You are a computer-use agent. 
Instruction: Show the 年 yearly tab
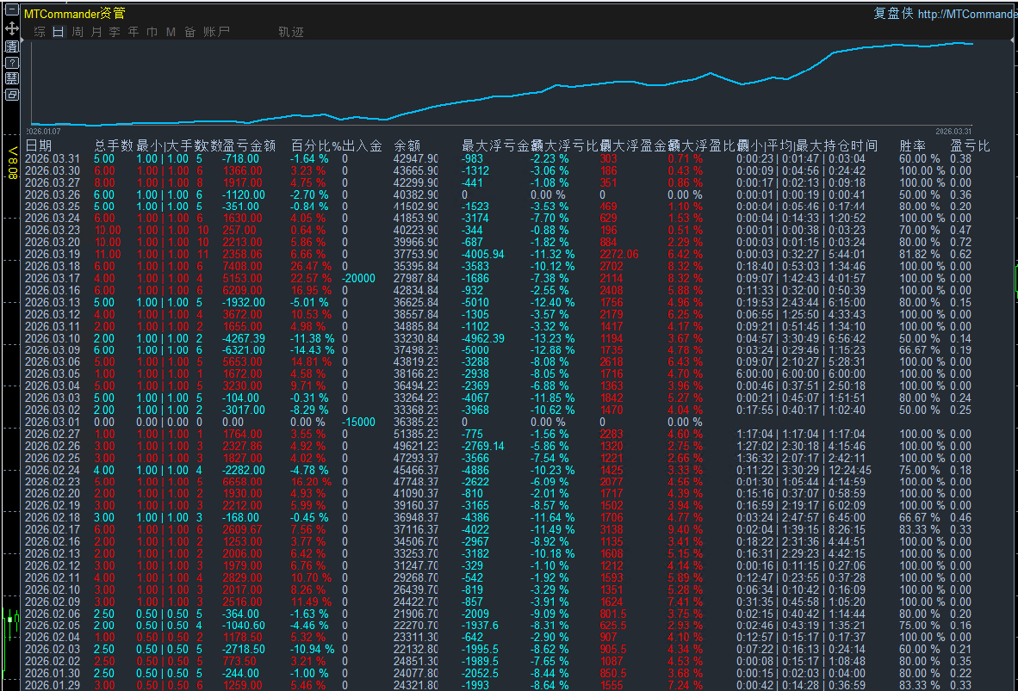(133, 32)
